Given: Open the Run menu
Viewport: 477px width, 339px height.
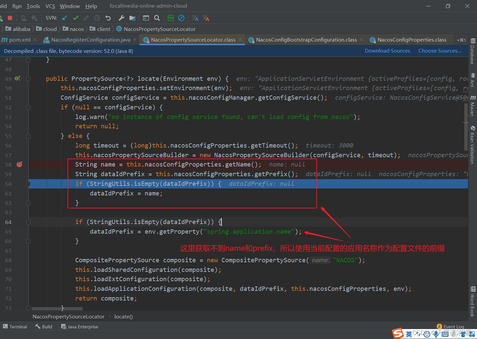Looking at the screenshot, I should [17, 6].
